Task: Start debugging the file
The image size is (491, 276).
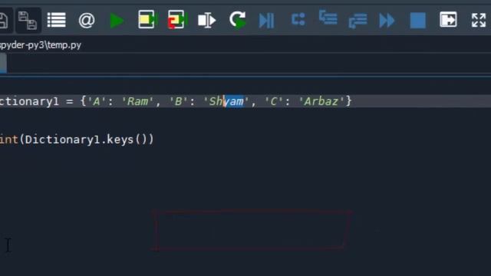Action: [266, 21]
